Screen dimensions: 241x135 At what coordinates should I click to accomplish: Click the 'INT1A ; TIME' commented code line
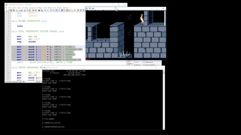pyautogui.click(x=44, y=62)
